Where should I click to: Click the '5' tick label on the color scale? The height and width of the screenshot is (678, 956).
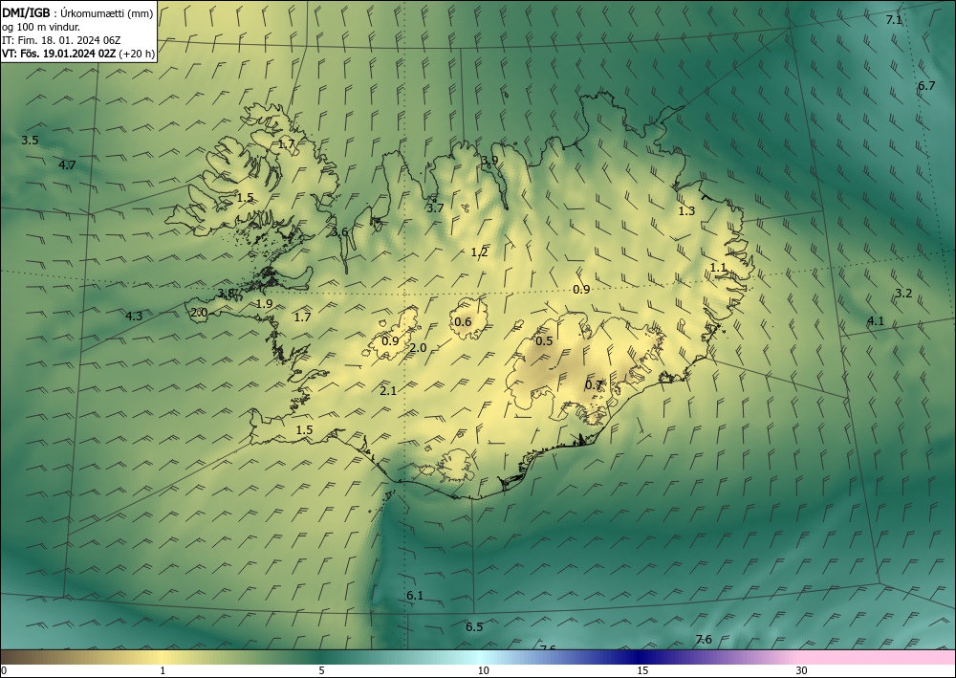coord(321,670)
